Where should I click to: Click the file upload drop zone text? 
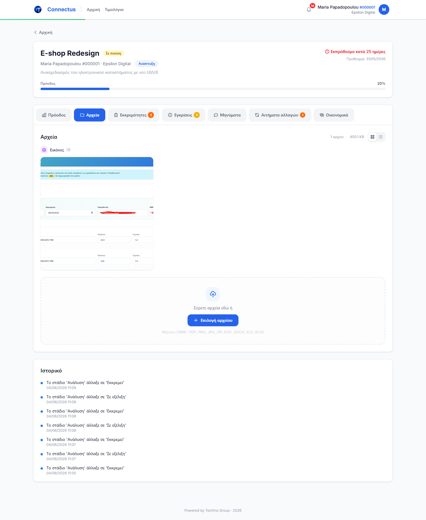coord(213,308)
